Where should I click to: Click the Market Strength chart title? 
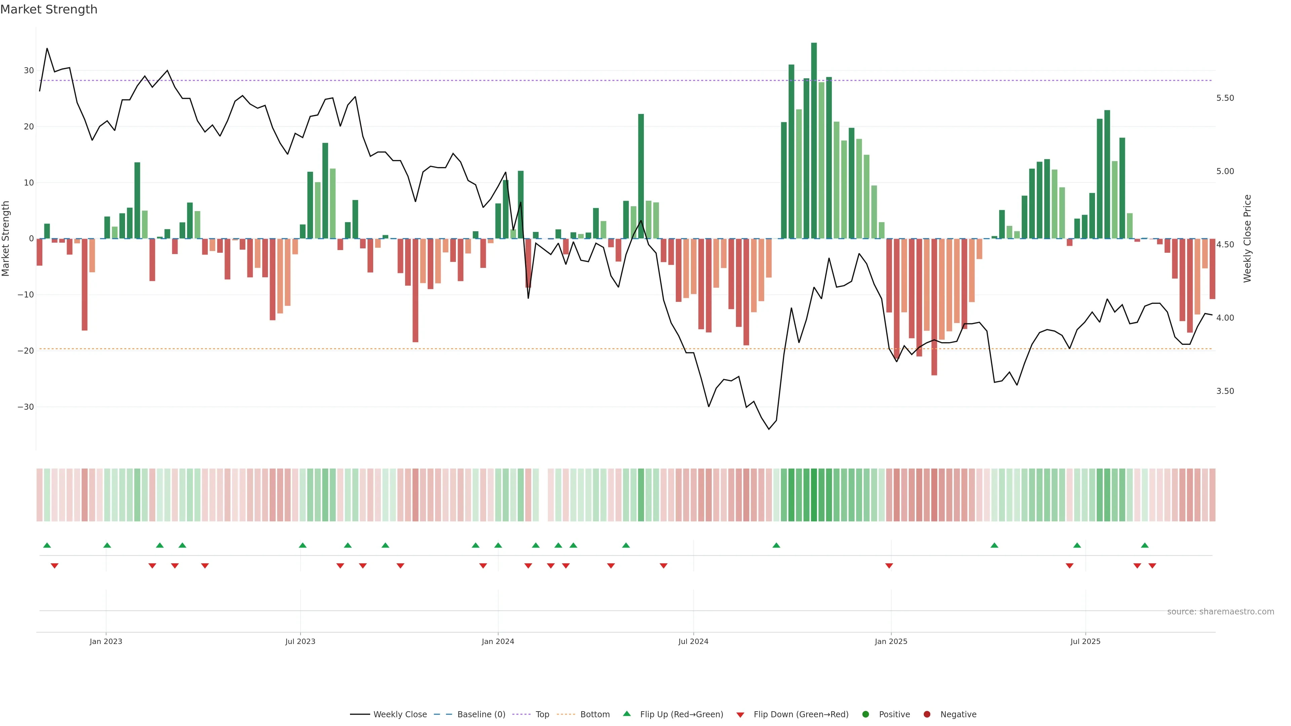(49, 9)
